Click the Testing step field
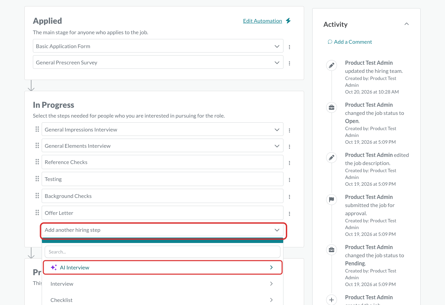This screenshot has height=305, width=445. point(163,179)
